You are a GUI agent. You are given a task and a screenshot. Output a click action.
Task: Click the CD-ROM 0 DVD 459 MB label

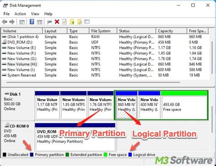18,136
